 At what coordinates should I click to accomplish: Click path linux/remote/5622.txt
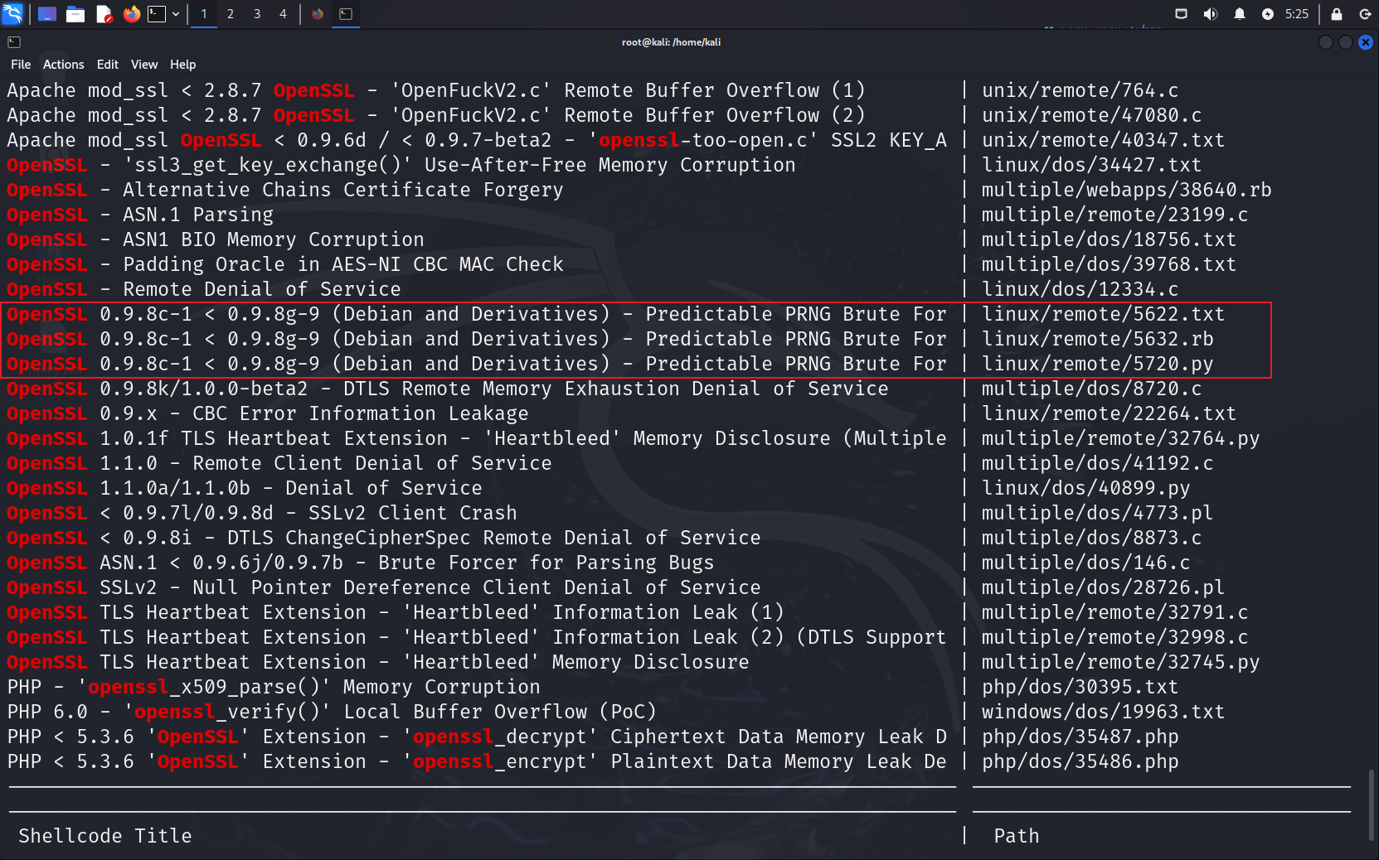pos(1104,314)
